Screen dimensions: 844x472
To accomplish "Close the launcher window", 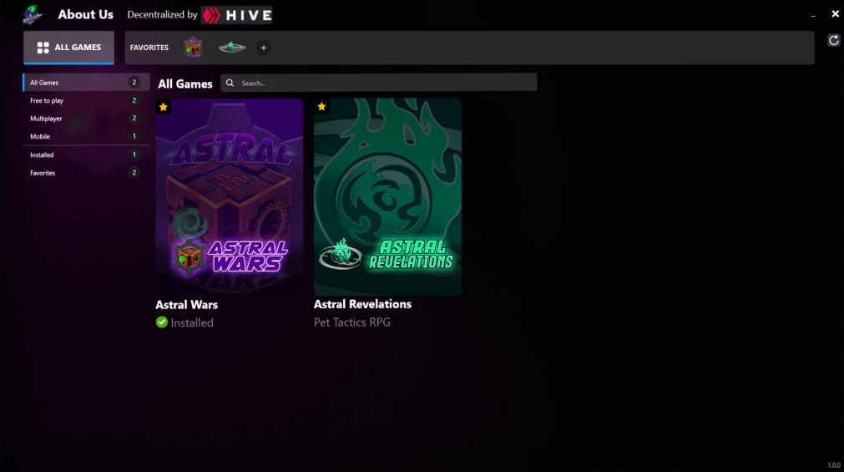I will coord(835,14).
